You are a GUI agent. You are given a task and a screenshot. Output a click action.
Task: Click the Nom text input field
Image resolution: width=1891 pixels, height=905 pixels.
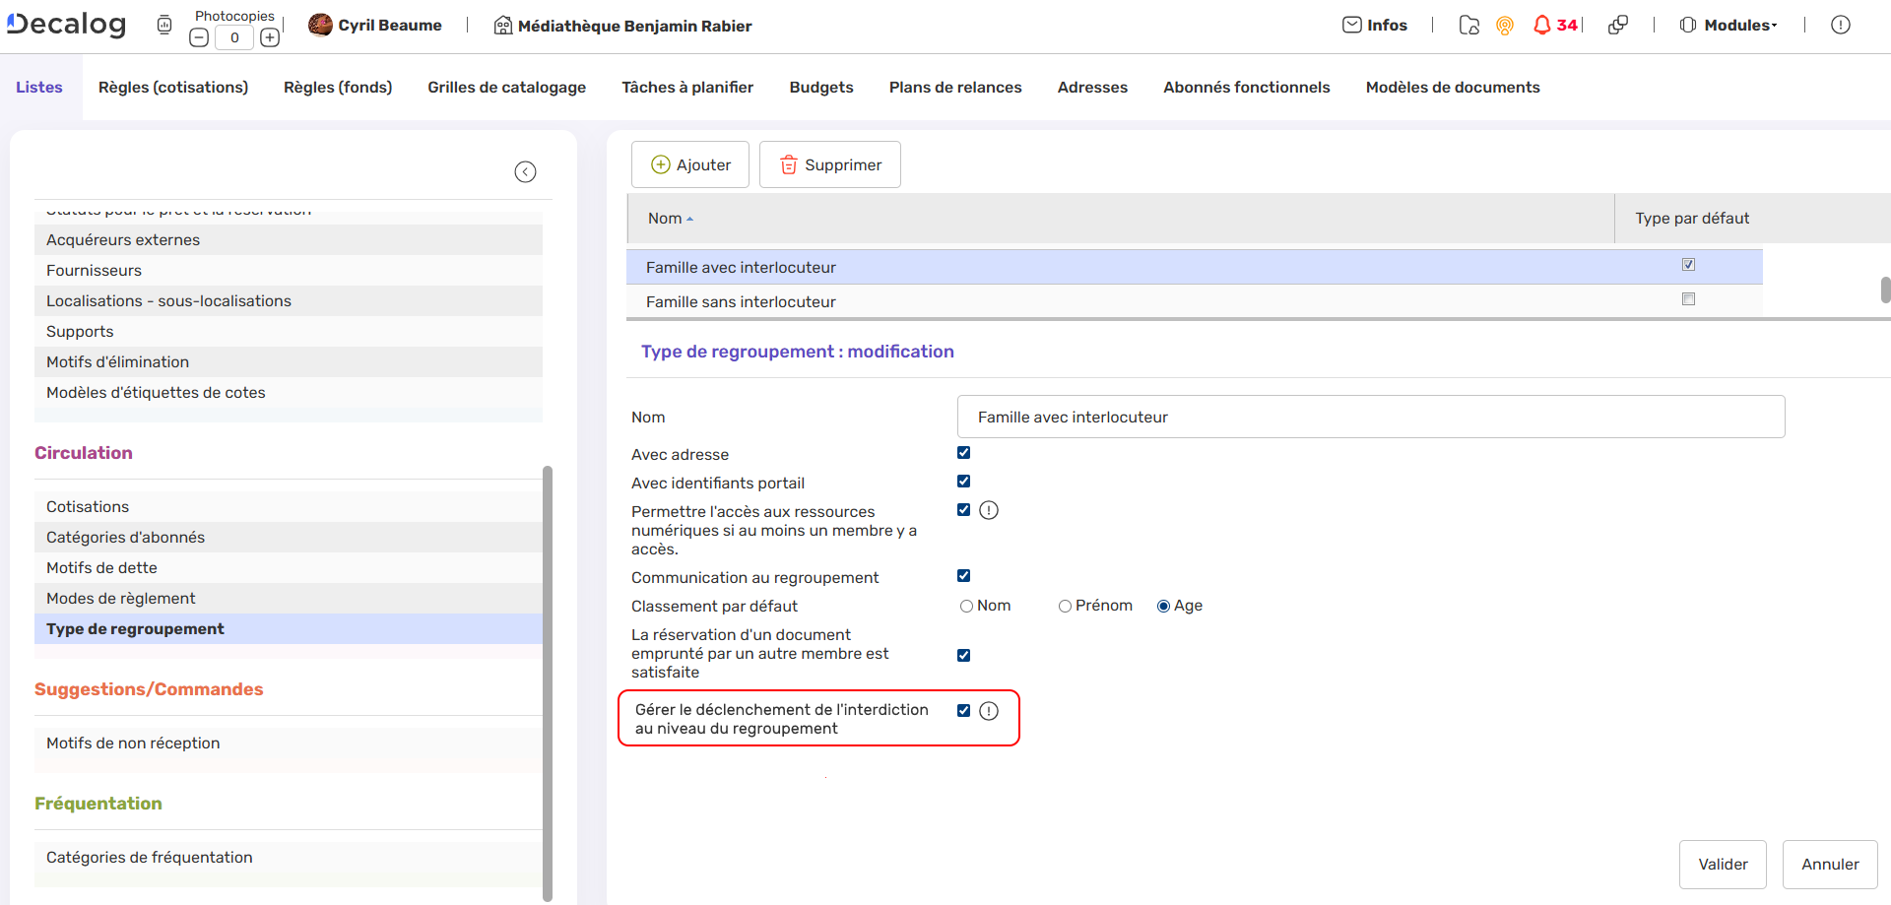1370,418
